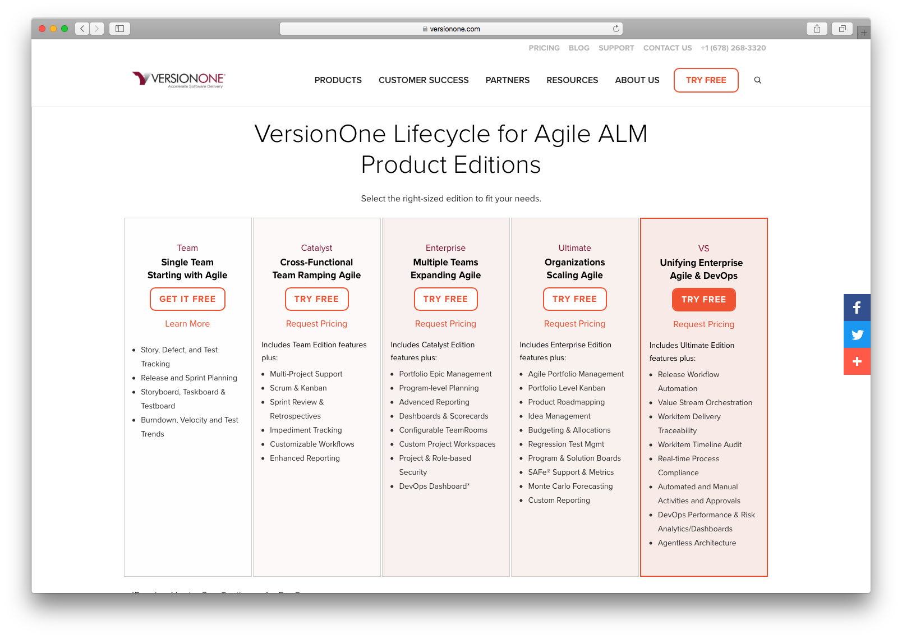This screenshot has width=902, height=638.
Task: Click Try Free for VS edition
Action: click(703, 300)
